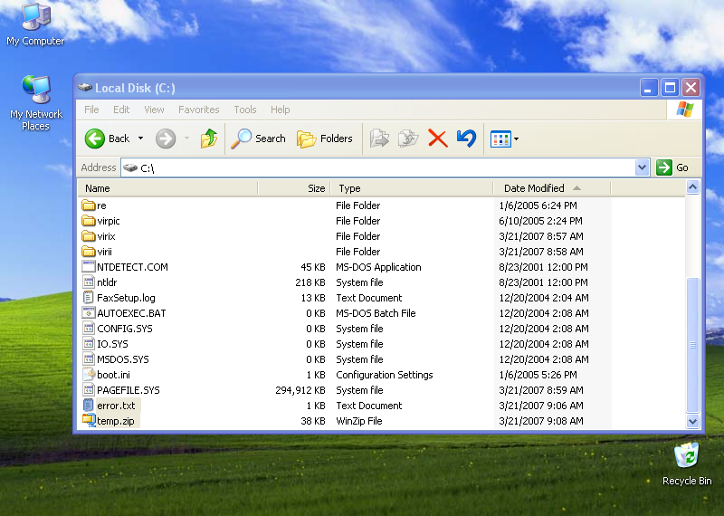724x516 pixels.
Task: Select the ntldr system file icon
Action: pos(88,282)
